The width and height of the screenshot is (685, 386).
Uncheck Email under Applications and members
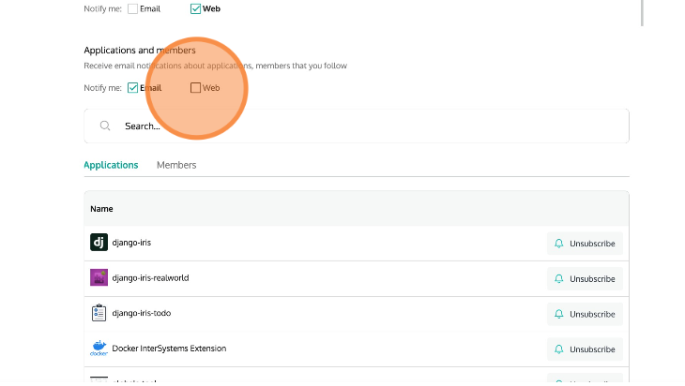point(133,88)
